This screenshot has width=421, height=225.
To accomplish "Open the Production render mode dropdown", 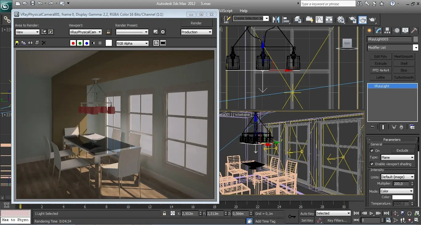I will 197,32.
